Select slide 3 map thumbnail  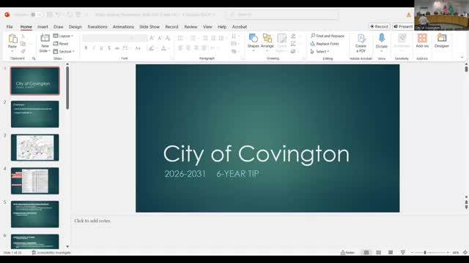(35, 148)
